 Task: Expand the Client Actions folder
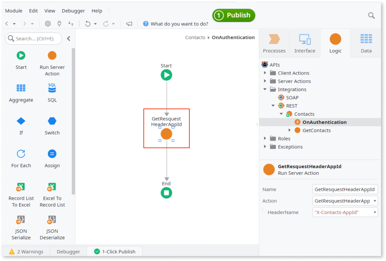[x=265, y=73]
